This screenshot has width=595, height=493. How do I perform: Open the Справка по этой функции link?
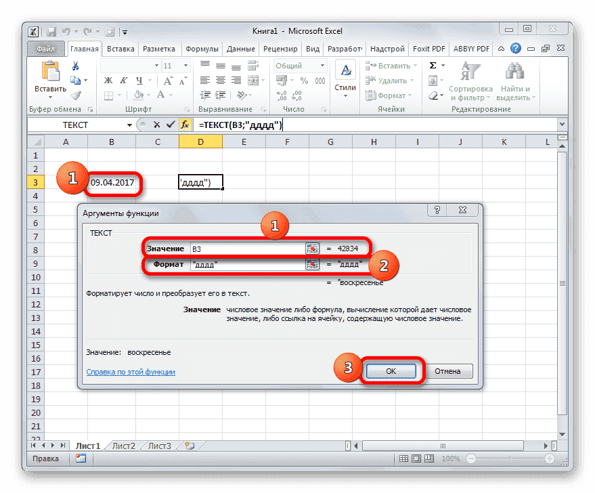click(x=130, y=372)
